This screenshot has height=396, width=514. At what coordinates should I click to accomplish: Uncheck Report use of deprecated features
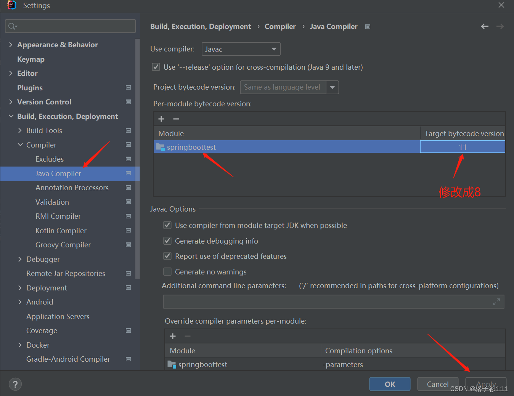pyautogui.click(x=167, y=256)
